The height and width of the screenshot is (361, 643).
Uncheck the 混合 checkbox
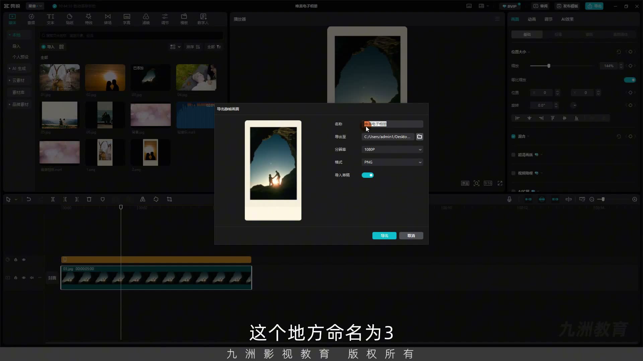(x=513, y=136)
